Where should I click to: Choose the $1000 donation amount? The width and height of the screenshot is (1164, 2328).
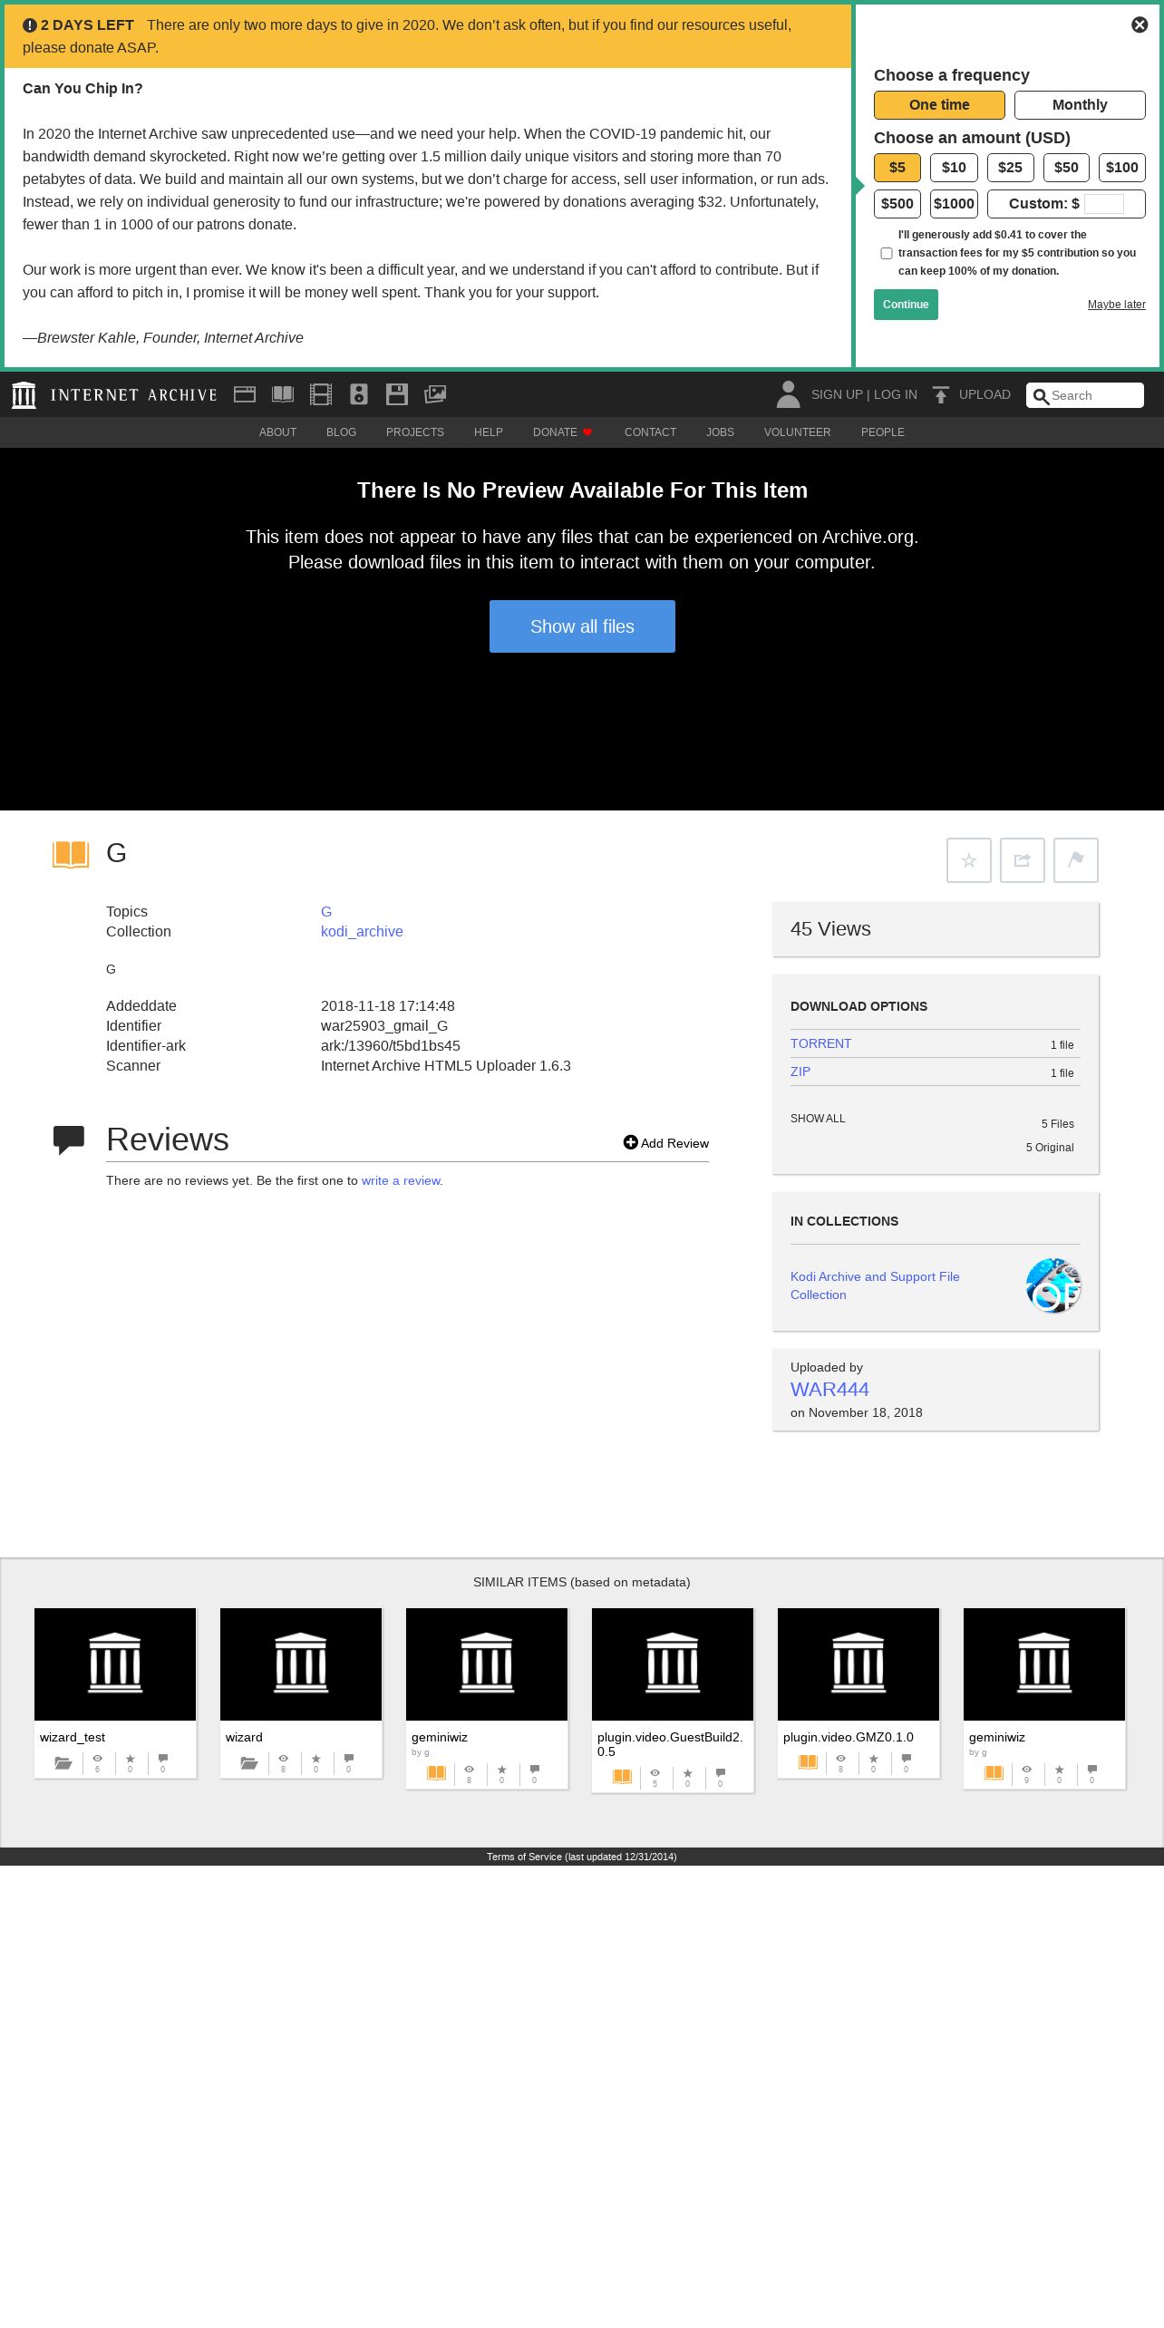coord(954,204)
